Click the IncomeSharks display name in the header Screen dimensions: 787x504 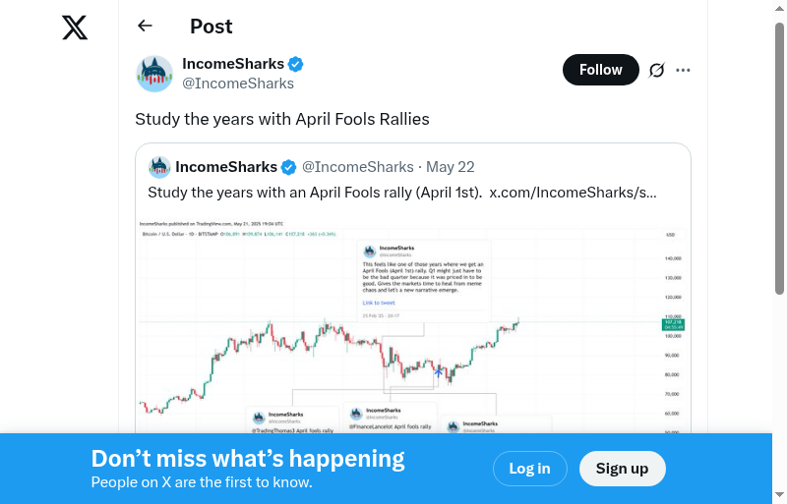point(233,64)
